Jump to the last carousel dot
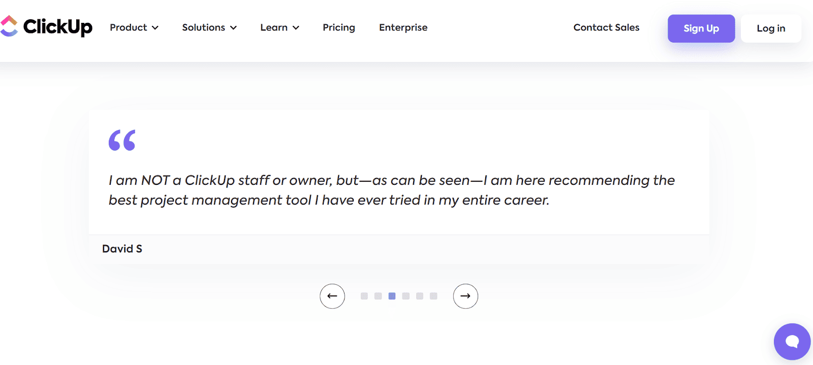This screenshot has width=813, height=365. [433, 296]
